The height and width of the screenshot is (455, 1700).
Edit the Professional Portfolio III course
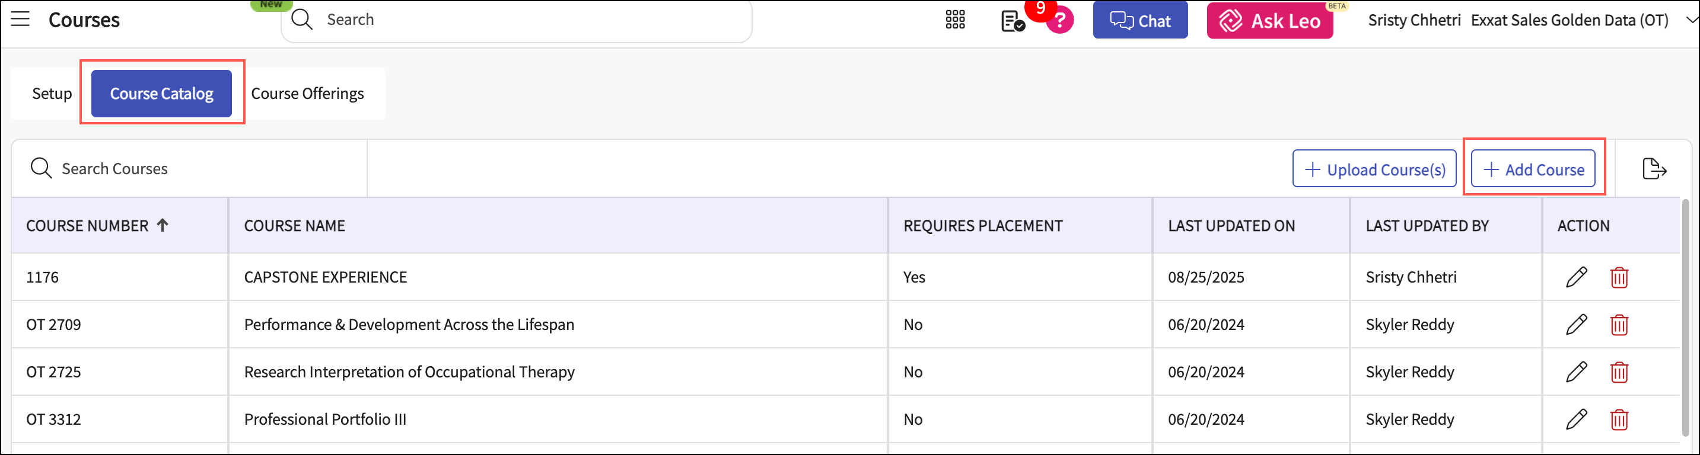click(x=1576, y=419)
